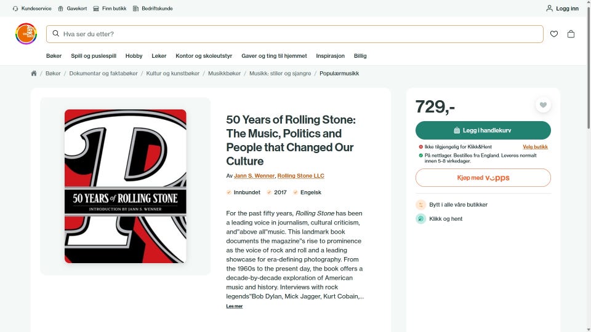Open the Bøker menu

pyautogui.click(x=54, y=56)
